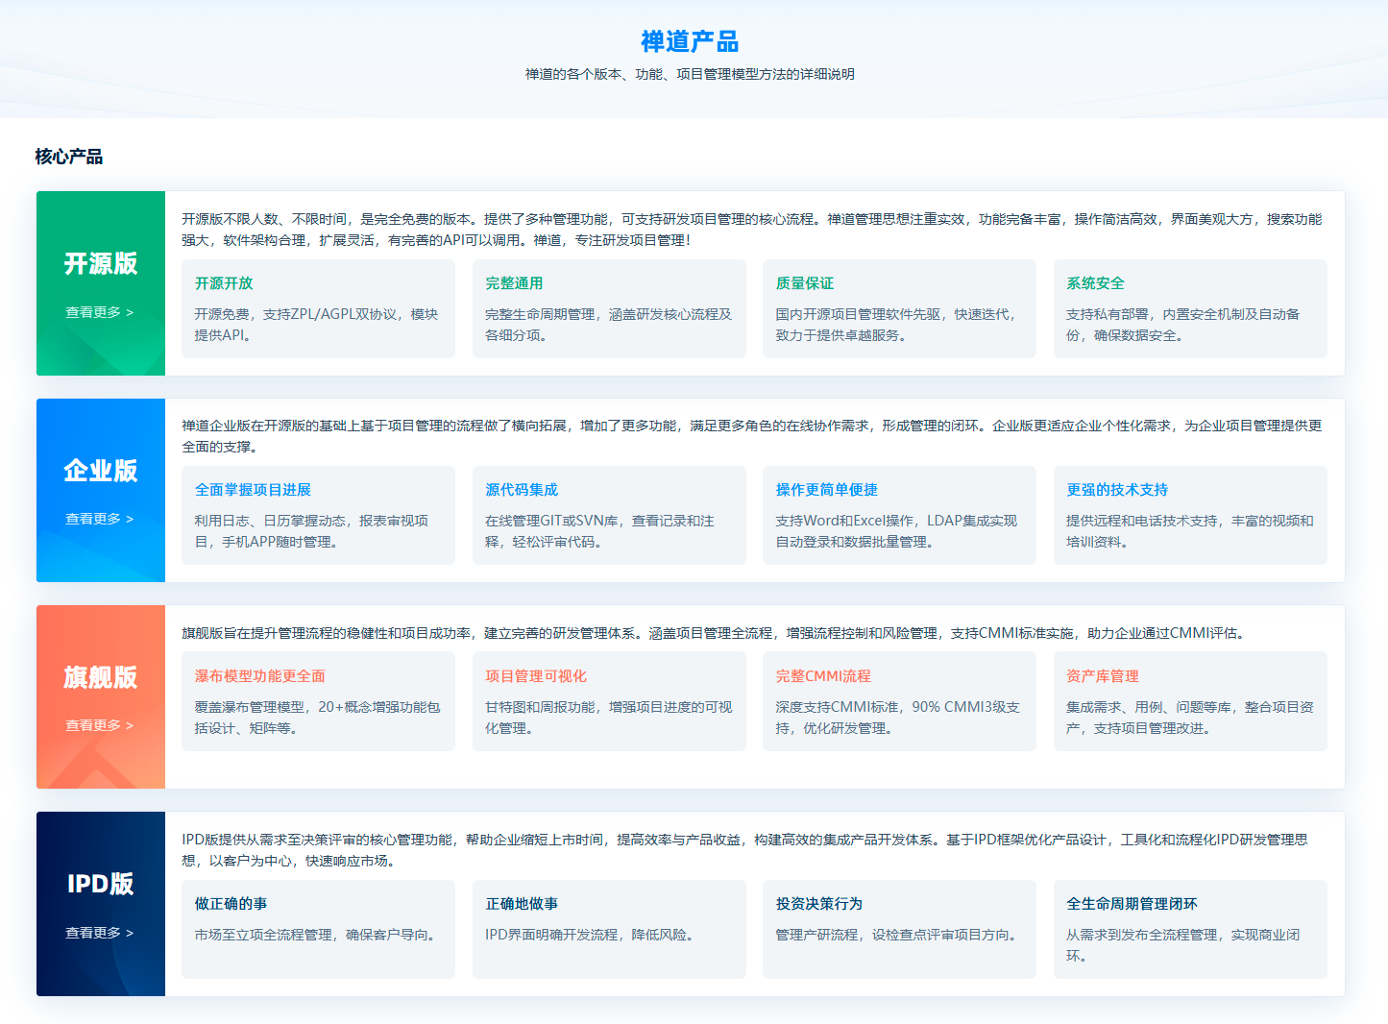Click the description starting with 在线管理GIT或SVN库
This screenshot has width=1388, height=1024.
pos(600,531)
